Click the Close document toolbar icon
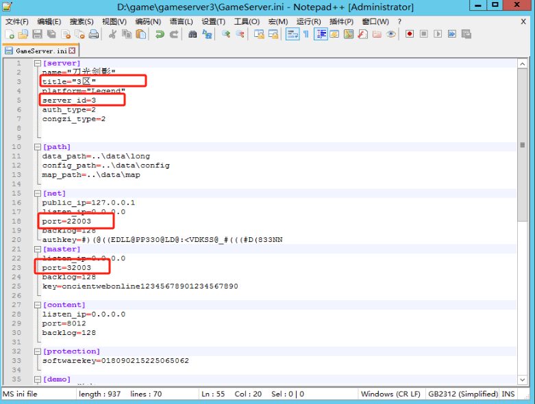 click(66, 34)
